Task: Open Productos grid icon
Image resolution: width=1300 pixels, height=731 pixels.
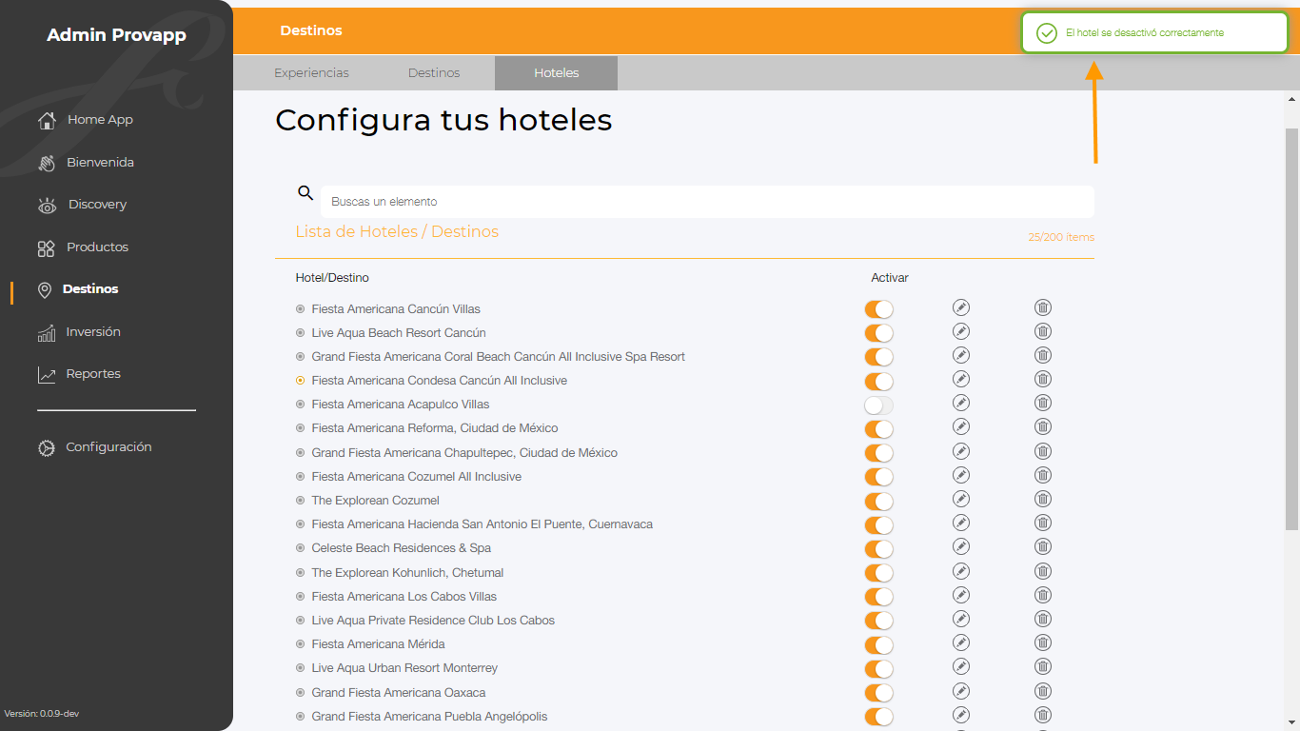Action: [x=47, y=248]
